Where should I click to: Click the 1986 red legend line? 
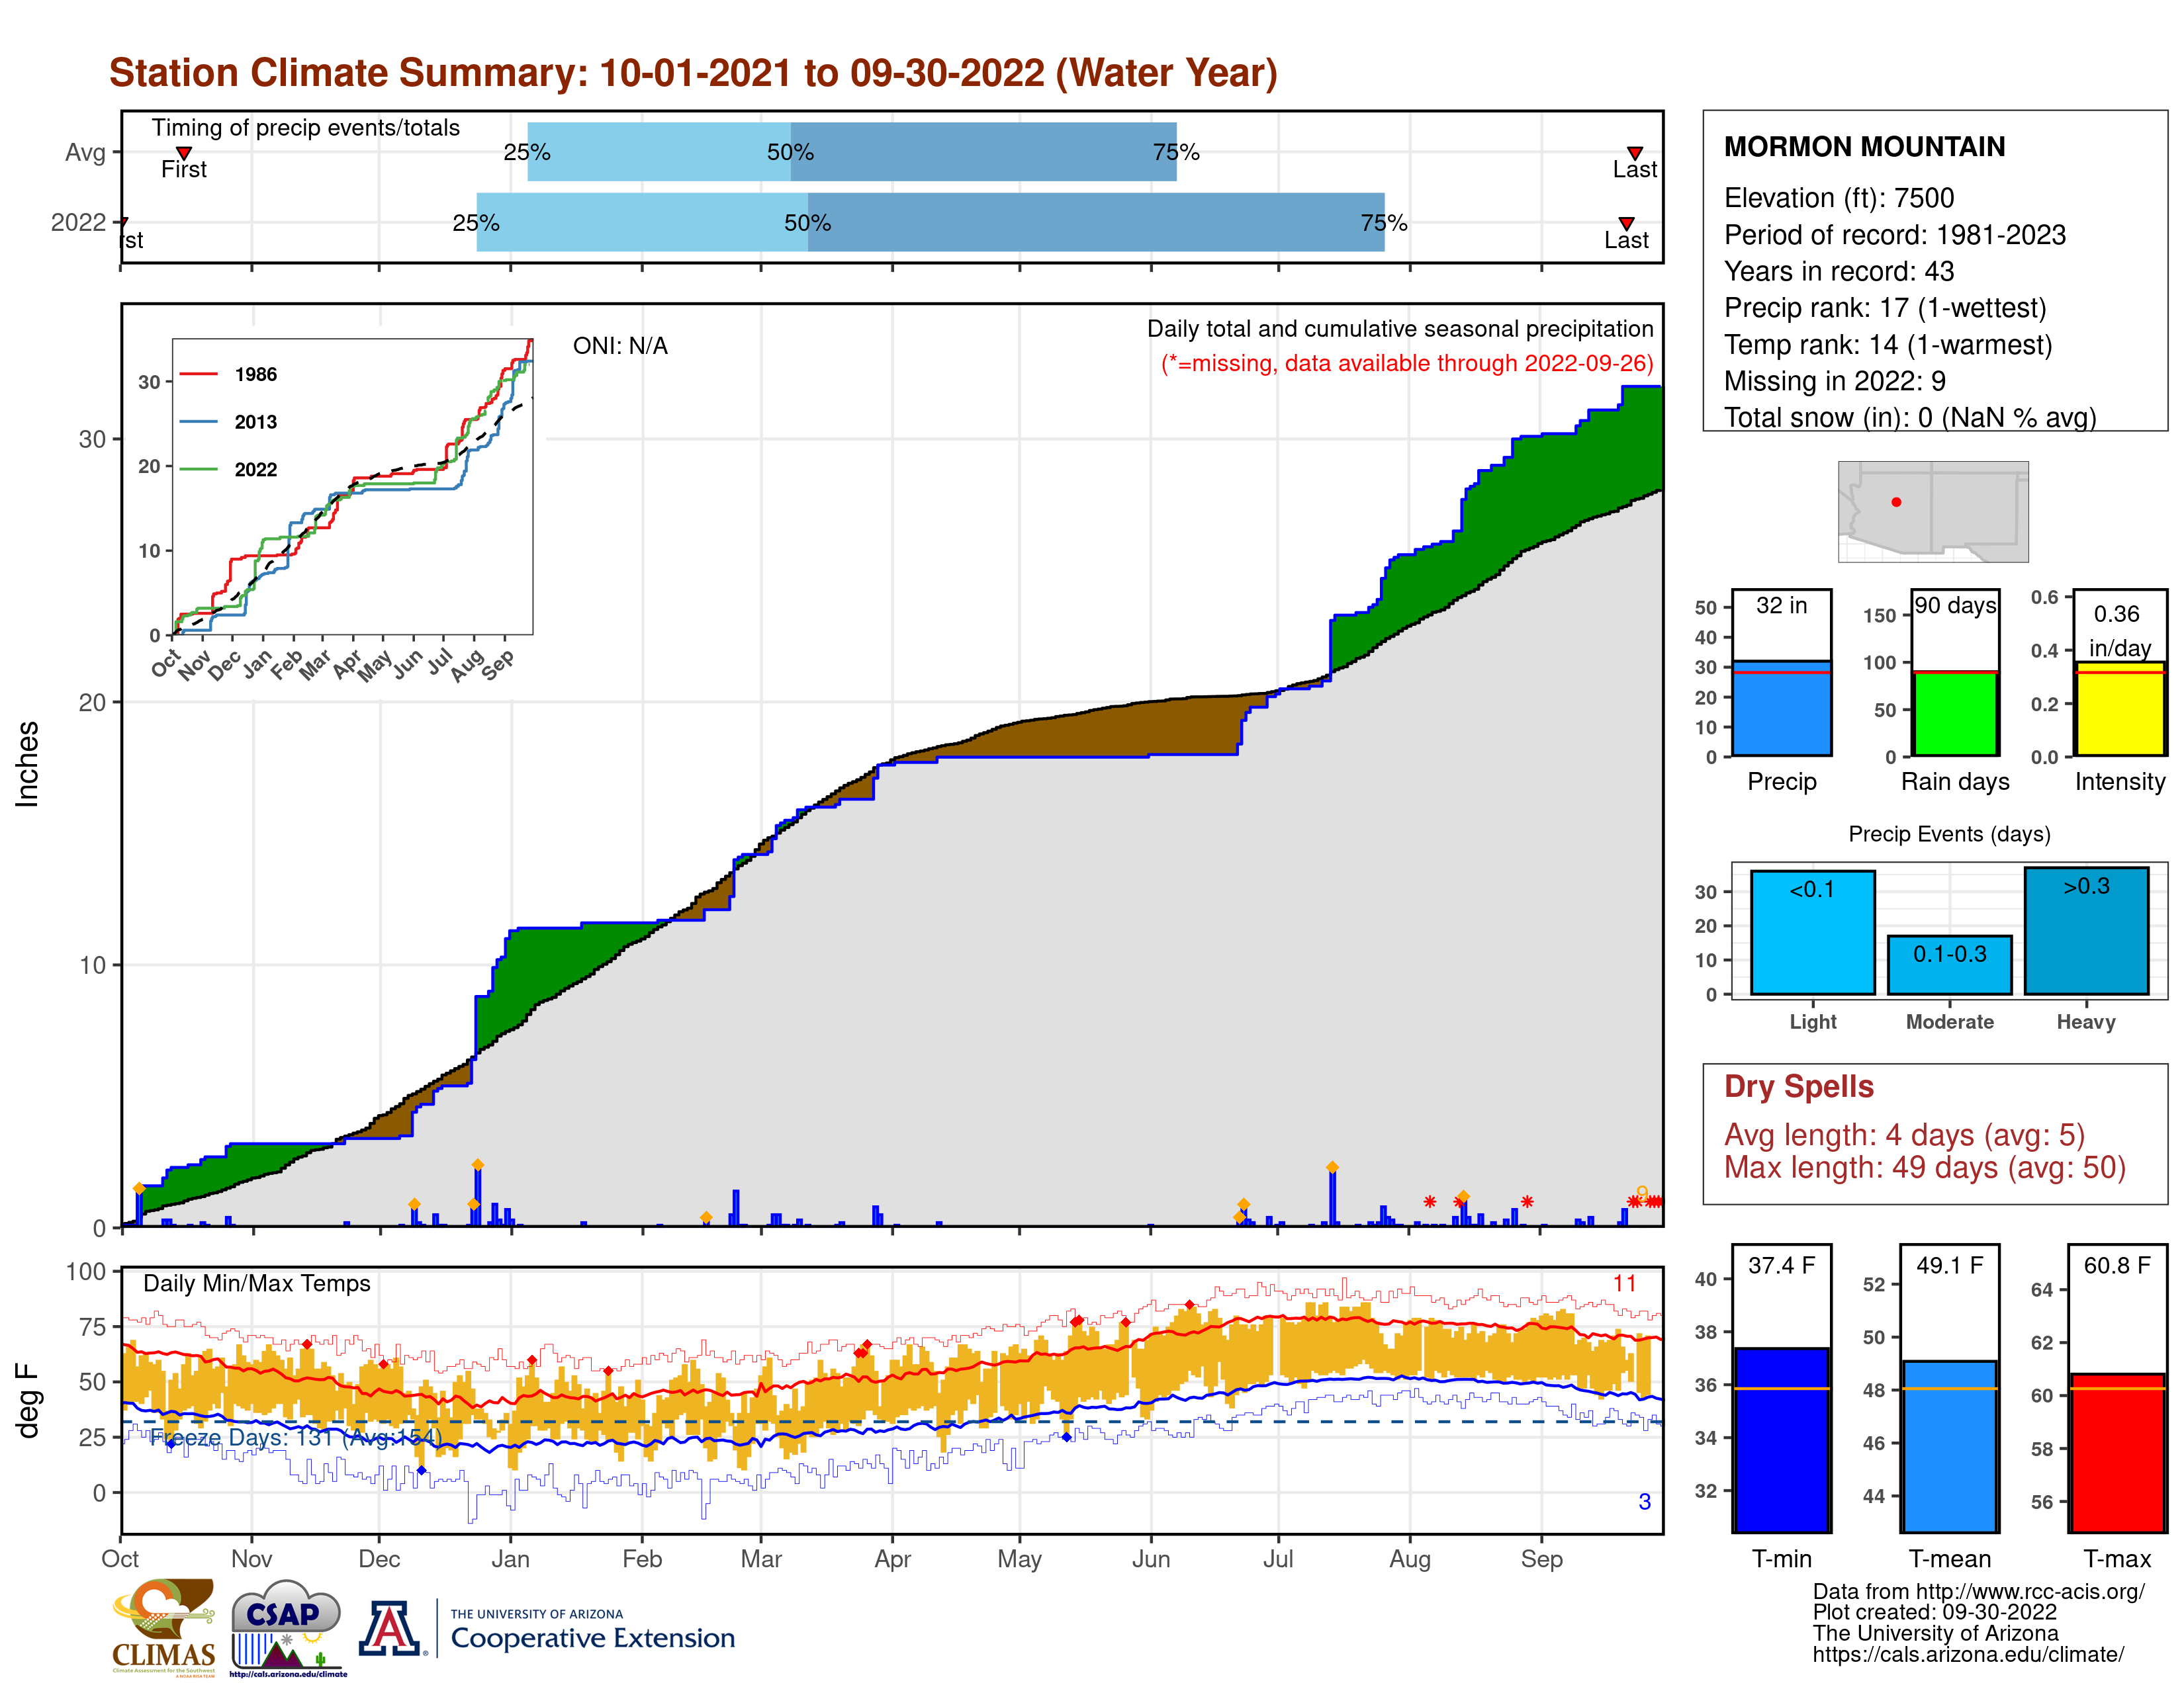coord(198,374)
